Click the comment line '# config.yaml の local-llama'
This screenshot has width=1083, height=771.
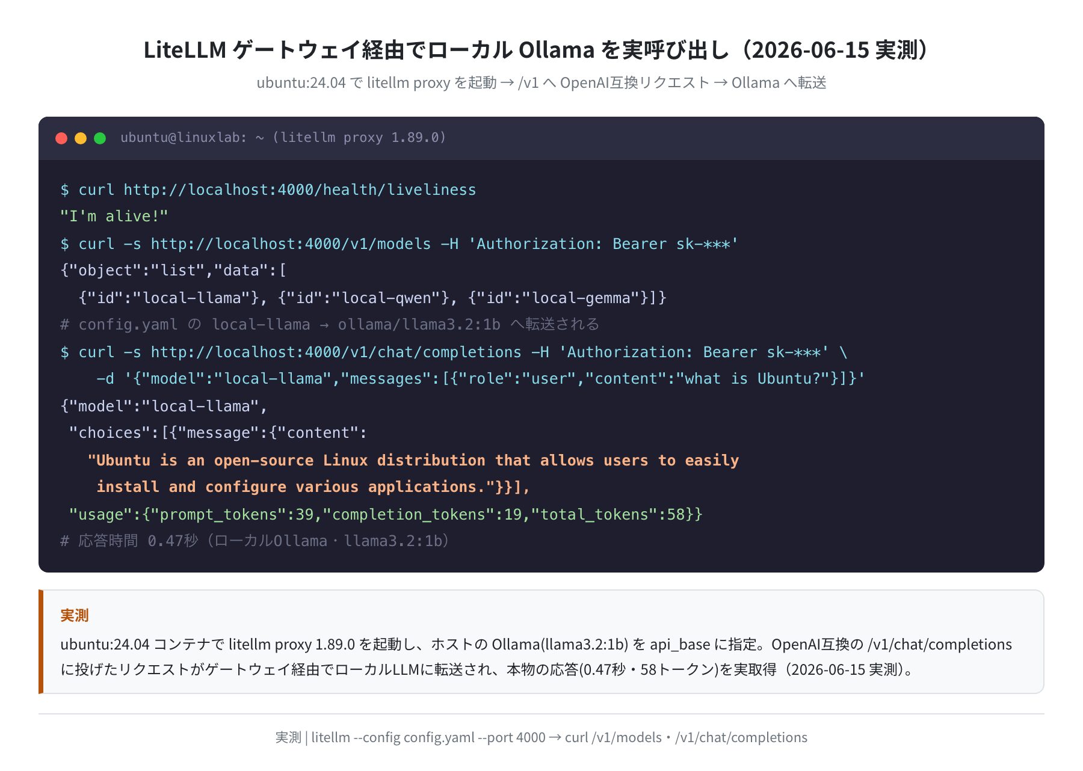330,325
